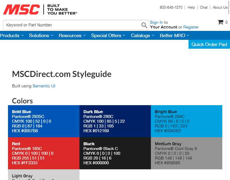Open the Special Offers menu
This screenshot has width=230, height=180.
click(106, 35)
